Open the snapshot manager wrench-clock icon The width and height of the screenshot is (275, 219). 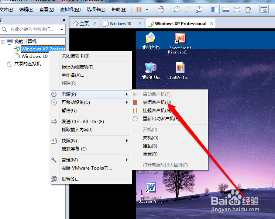pyautogui.click(x=199, y=10)
